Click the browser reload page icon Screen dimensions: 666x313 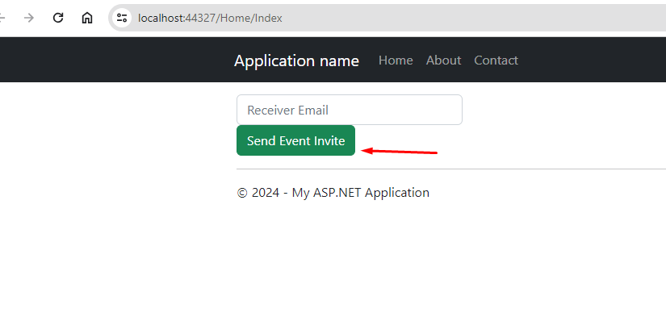58,18
